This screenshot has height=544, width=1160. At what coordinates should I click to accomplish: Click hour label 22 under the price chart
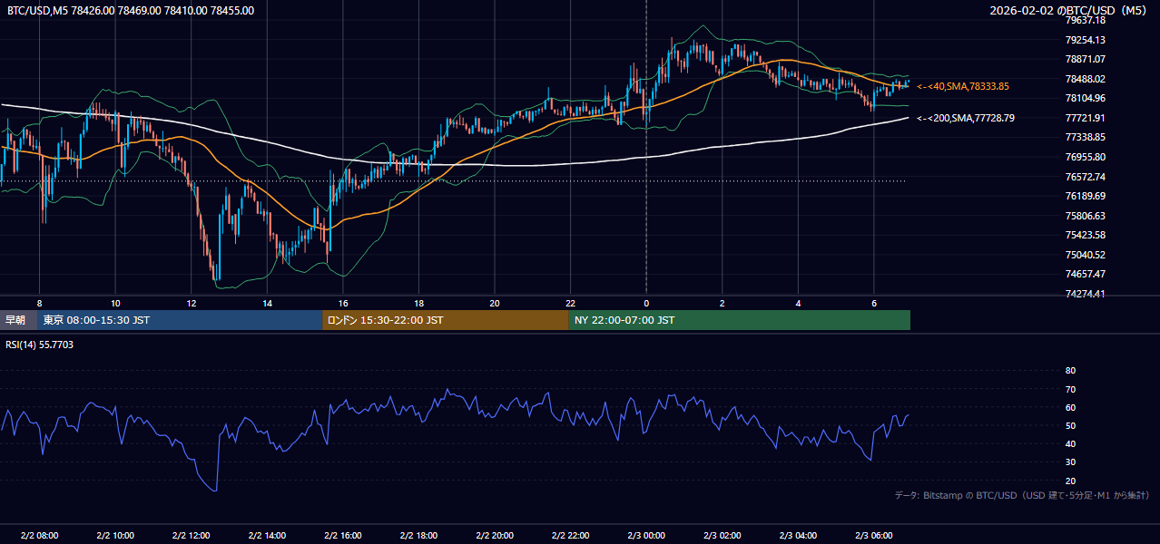[570, 303]
